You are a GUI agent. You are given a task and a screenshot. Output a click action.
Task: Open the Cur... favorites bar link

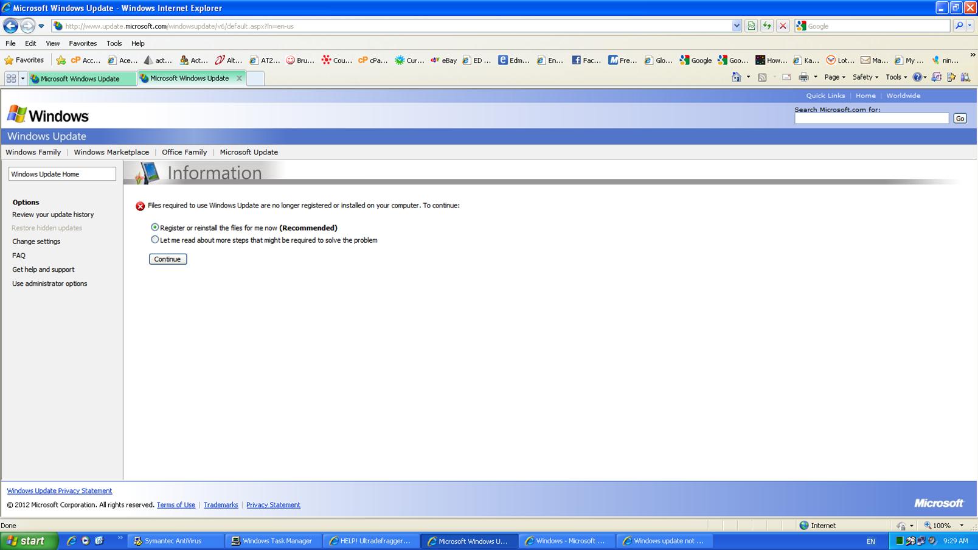click(409, 60)
